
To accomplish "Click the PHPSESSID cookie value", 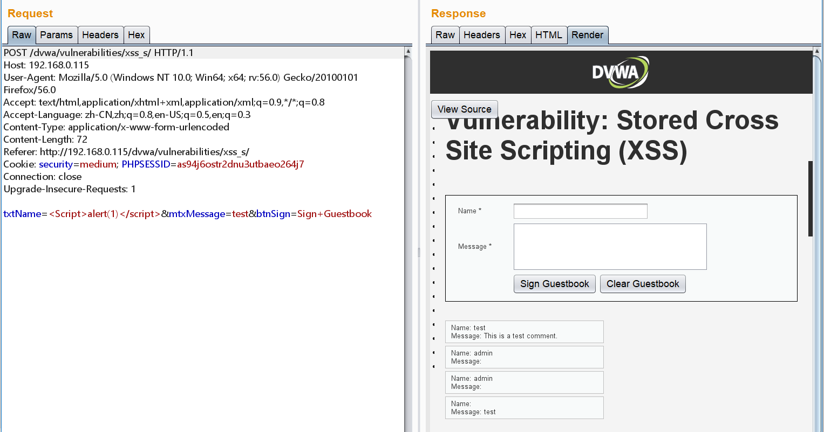I will [241, 164].
